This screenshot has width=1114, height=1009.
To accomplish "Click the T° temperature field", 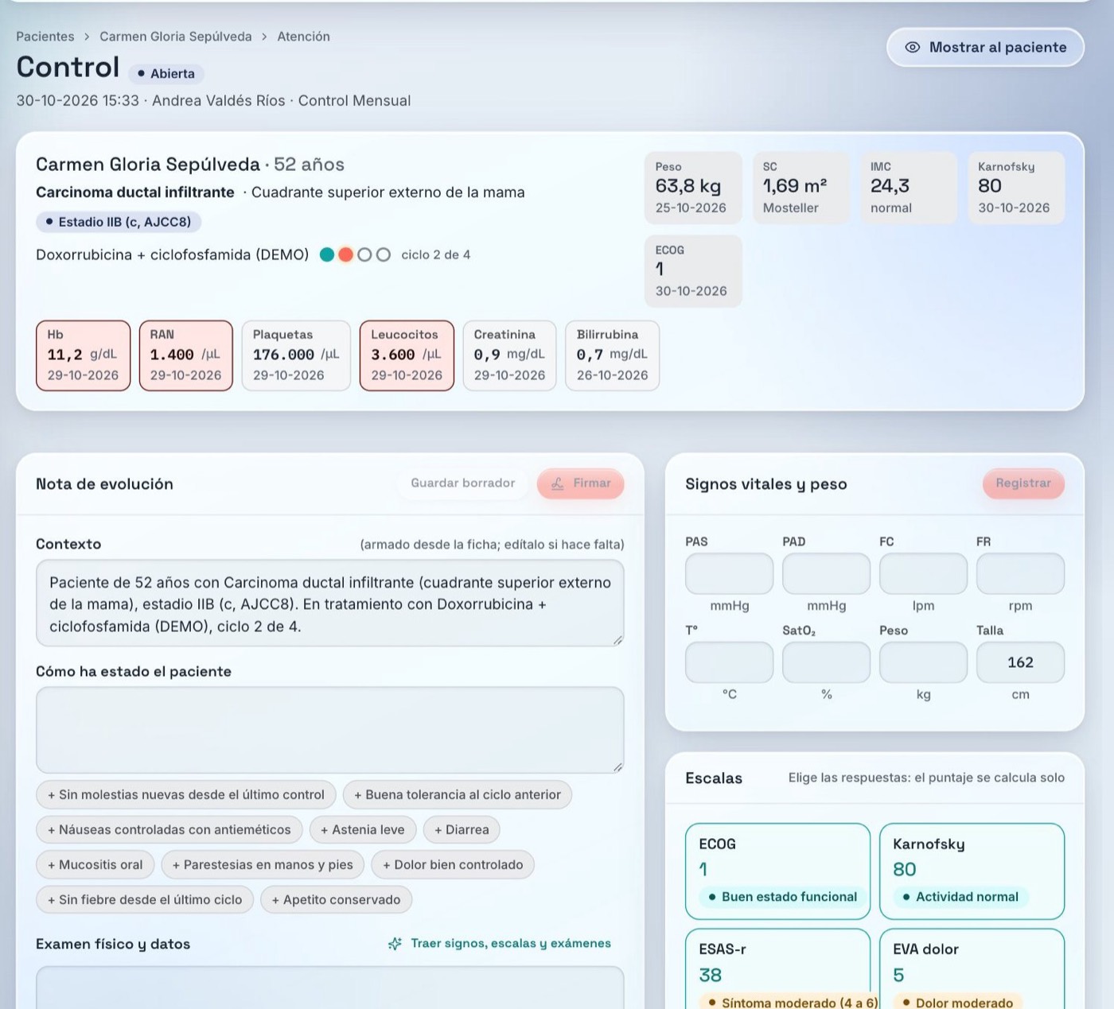I will 729,662.
